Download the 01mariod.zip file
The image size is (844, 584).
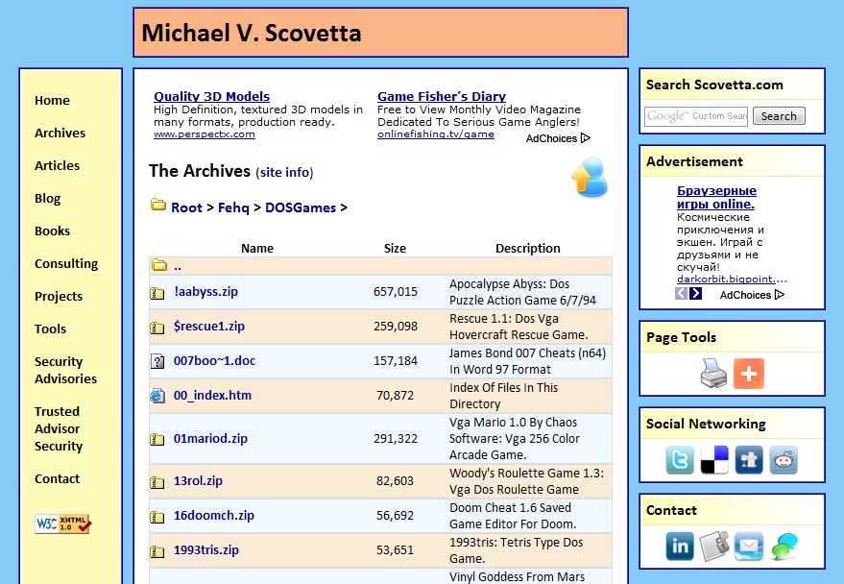point(210,439)
